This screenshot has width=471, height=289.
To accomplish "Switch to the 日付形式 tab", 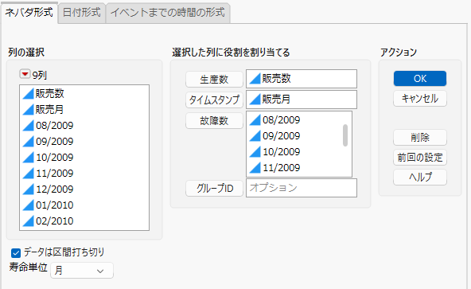I will 81,13.
